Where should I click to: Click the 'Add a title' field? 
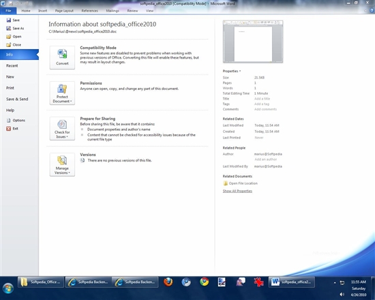262,99
